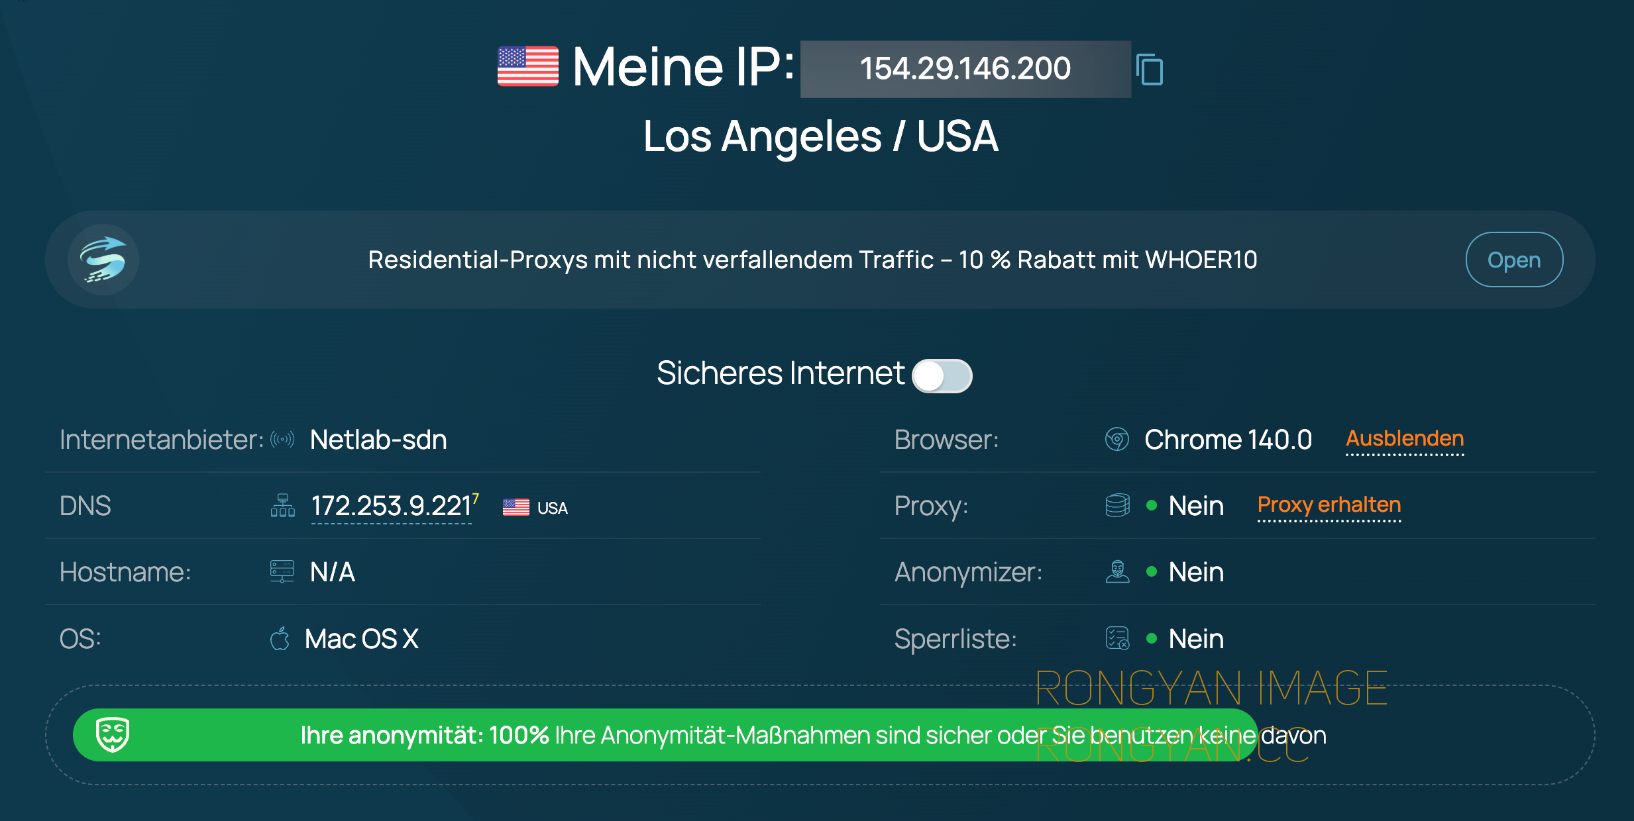Click the small USA flag in DNS row
This screenshot has width=1634, height=821.
click(x=516, y=508)
